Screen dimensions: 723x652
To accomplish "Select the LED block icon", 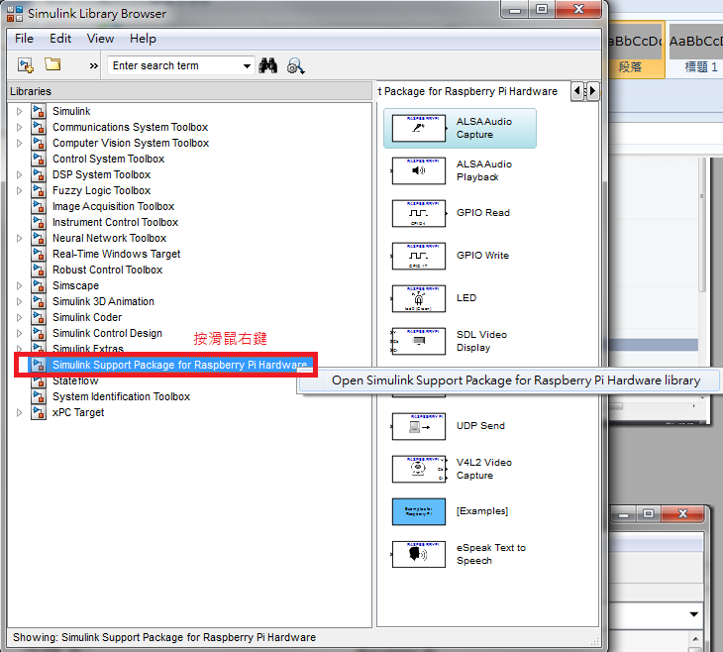I will tap(419, 298).
